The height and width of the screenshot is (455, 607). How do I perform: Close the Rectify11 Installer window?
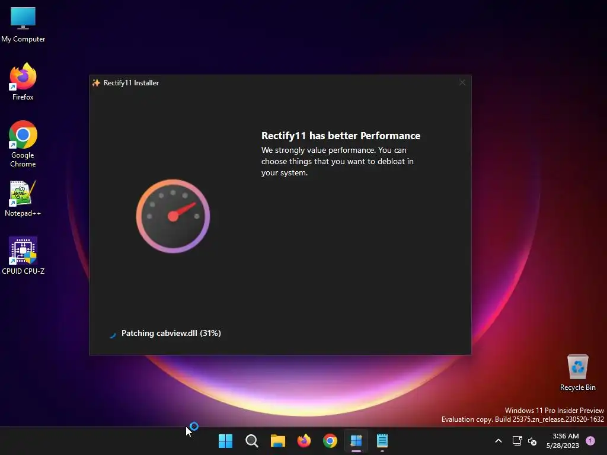462,82
